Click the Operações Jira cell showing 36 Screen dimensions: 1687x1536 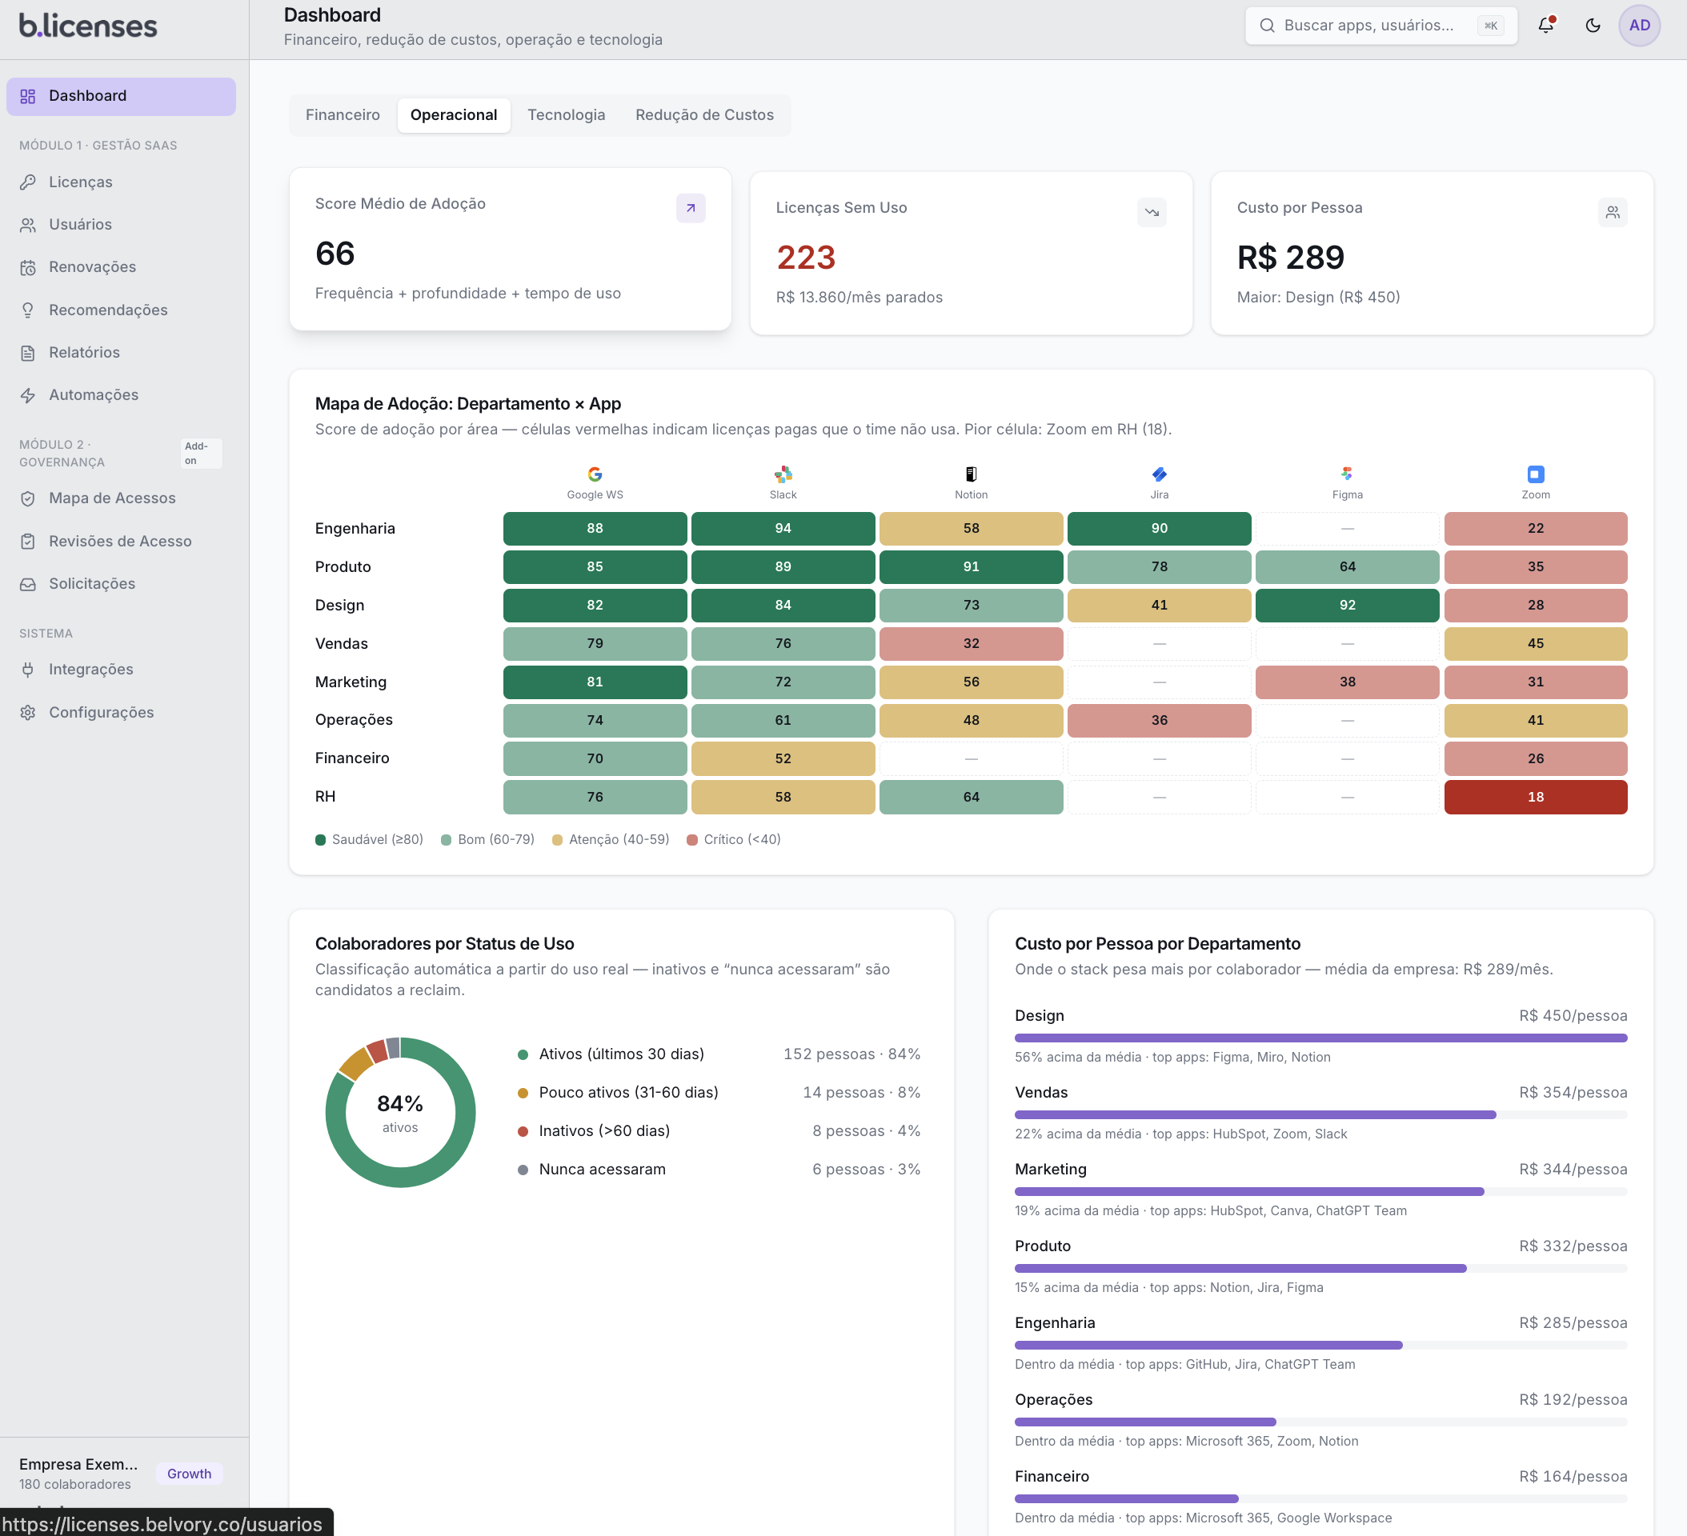(x=1159, y=720)
